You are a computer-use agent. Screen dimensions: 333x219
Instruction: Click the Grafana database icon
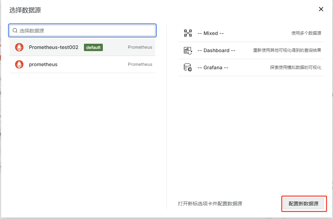pyautogui.click(x=188, y=68)
